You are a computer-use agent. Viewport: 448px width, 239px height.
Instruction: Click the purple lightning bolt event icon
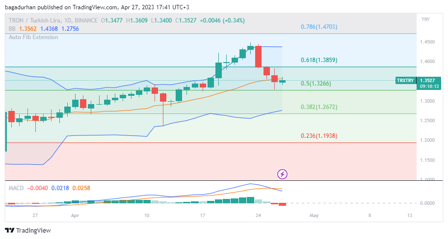[282, 174]
